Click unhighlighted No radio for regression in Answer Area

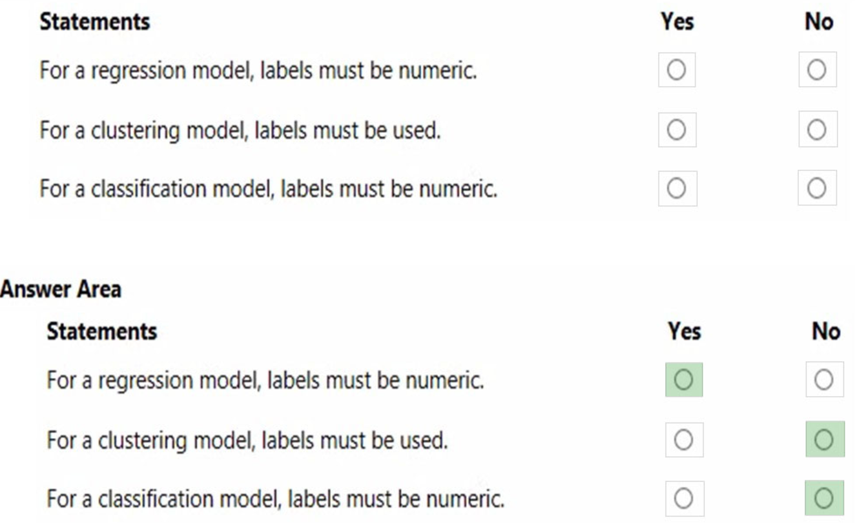(824, 380)
